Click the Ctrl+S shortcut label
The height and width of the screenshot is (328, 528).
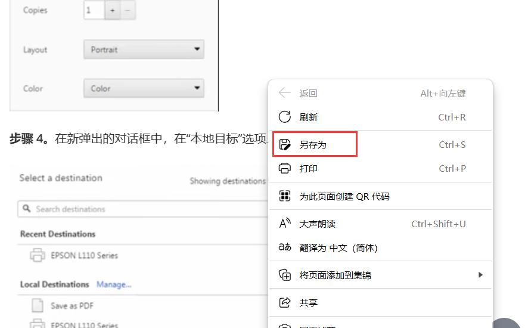[x=452, y=144]
